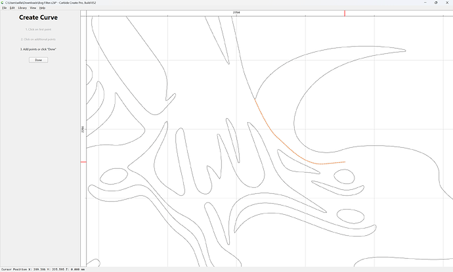Click the Cursor Position status bar text
This screenshot has width=453, height=272.
[43, 269]
